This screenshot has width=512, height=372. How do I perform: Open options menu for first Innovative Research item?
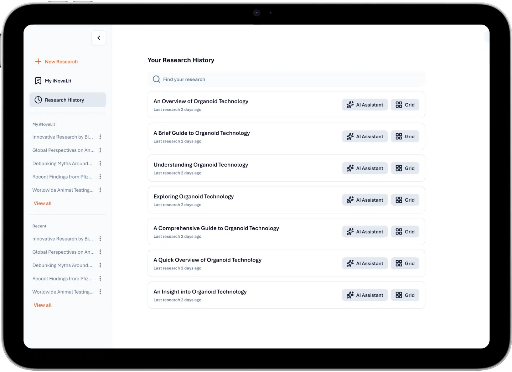[x=100, y=137]
